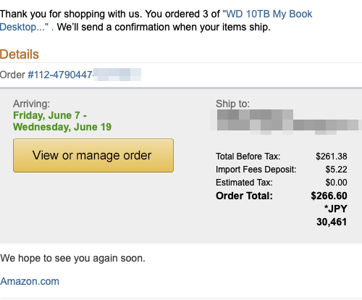Viewport: 362px width, 300px height.
Task: Click the JPY 30,461 converted amount
Action: pyautogui.click(x=332, y=215)
